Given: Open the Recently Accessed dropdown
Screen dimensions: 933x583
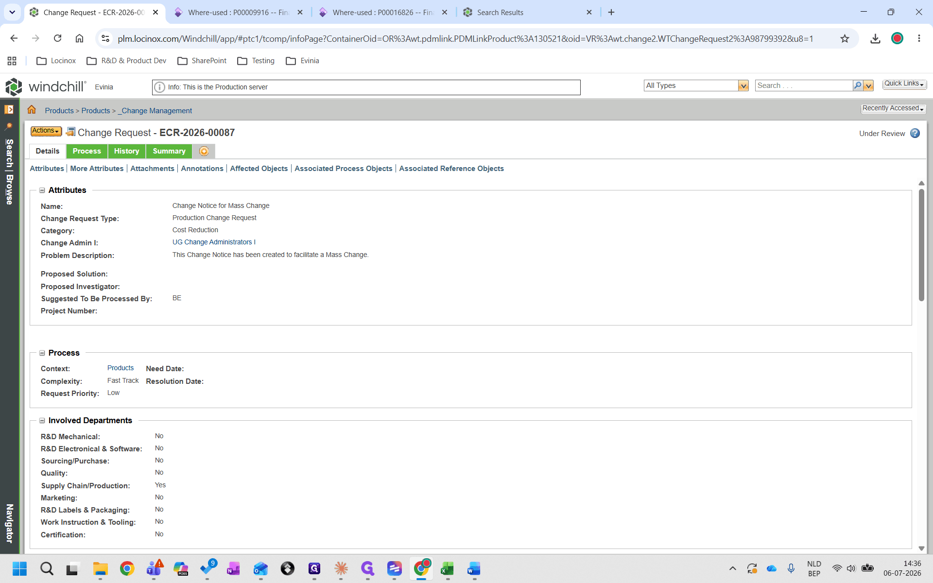Looking at the screenshot, I should tap(893, 108).
